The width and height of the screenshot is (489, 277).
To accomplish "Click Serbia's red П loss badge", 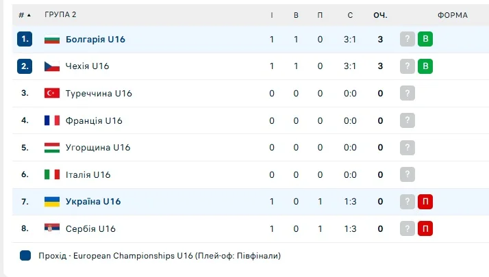I will pos(426,228).
